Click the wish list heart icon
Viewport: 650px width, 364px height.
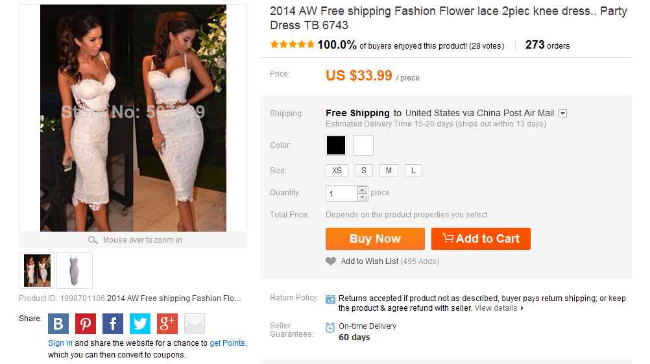[331, 261]
